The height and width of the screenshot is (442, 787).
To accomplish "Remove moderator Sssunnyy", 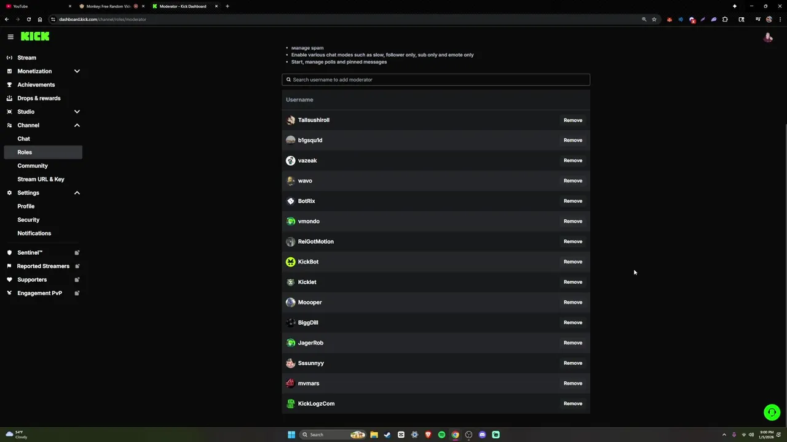I will click(x=572, y=363).
